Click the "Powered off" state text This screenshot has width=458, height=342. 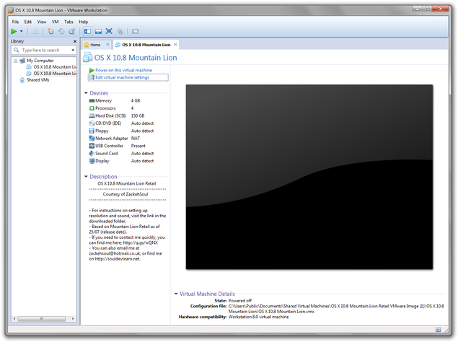pyautogui.click(x=239, y=300)
